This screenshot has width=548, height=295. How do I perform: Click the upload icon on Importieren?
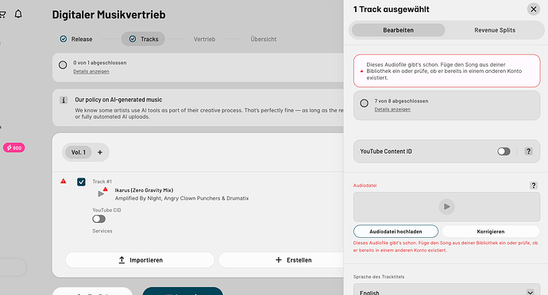pos(122,260)
